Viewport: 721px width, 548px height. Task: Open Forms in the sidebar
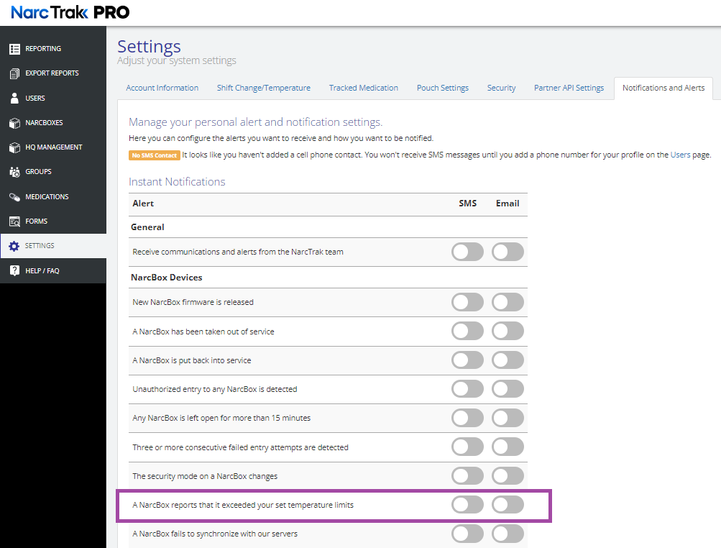[53, 222]
